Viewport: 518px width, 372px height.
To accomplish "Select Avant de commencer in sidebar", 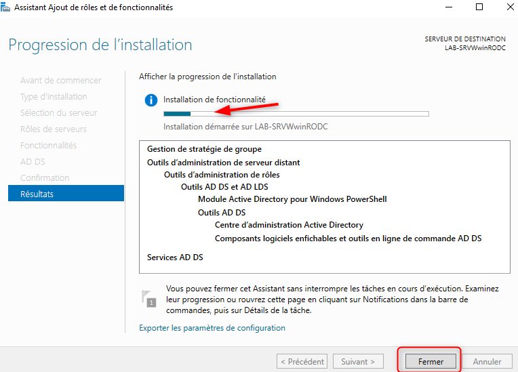I will point(60,80).
